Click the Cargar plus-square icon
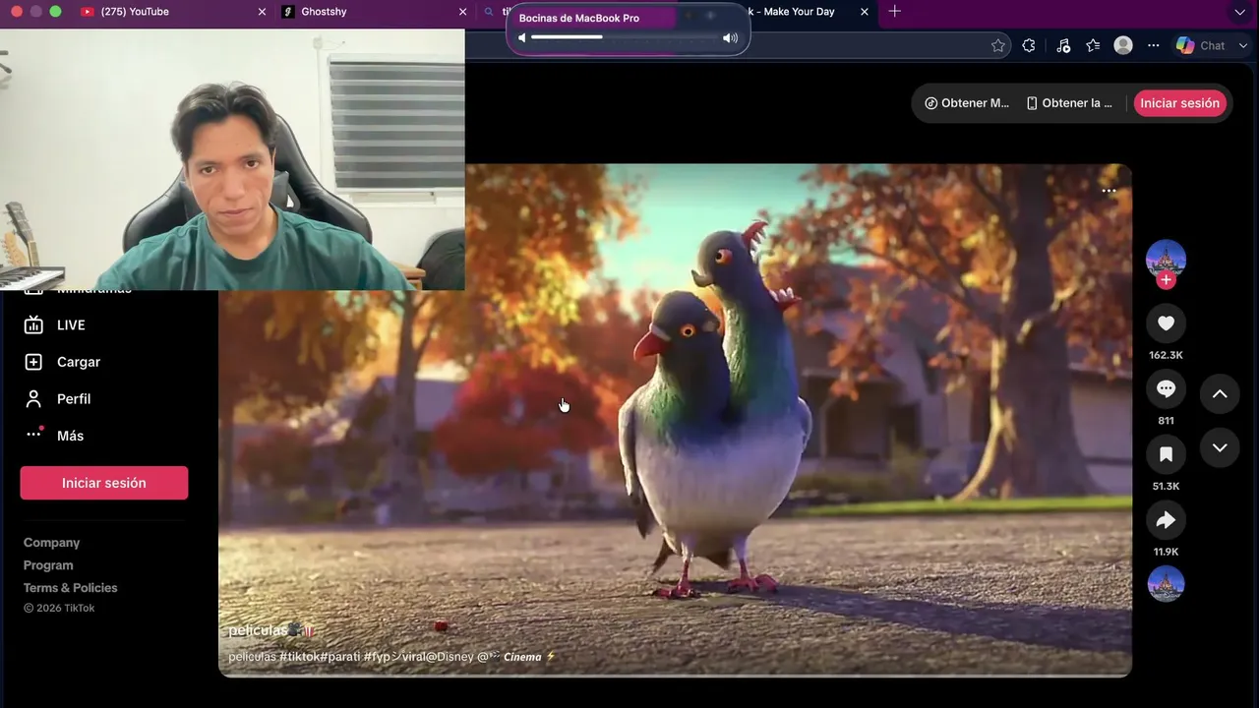 33,362
